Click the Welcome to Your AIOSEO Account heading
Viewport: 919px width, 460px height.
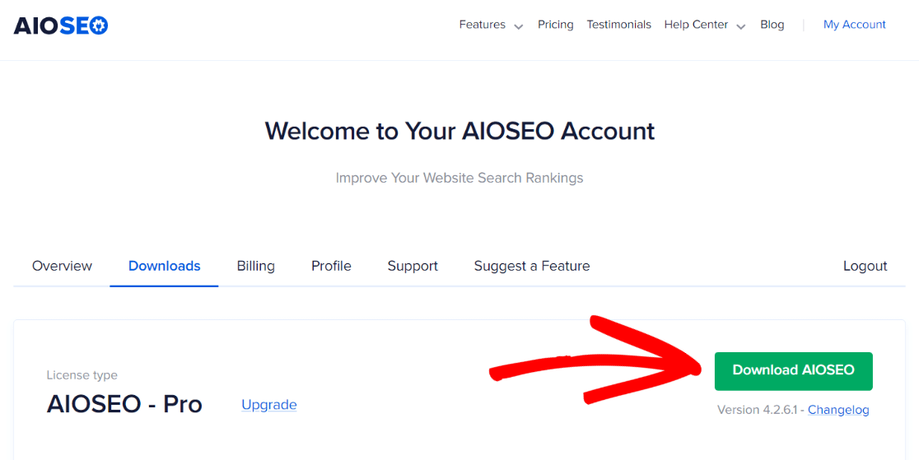459,131
